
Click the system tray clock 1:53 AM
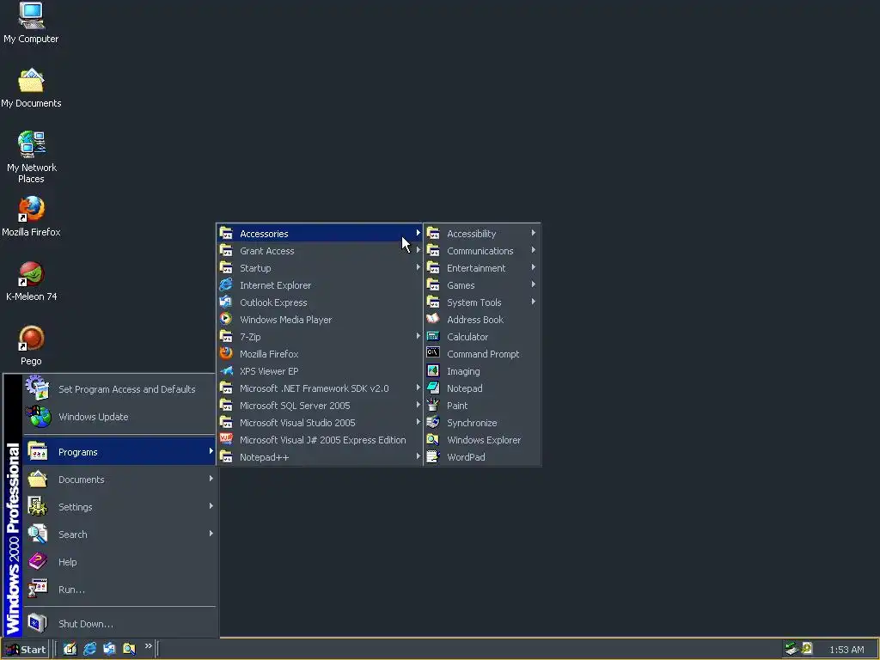(x=846, y=650)
